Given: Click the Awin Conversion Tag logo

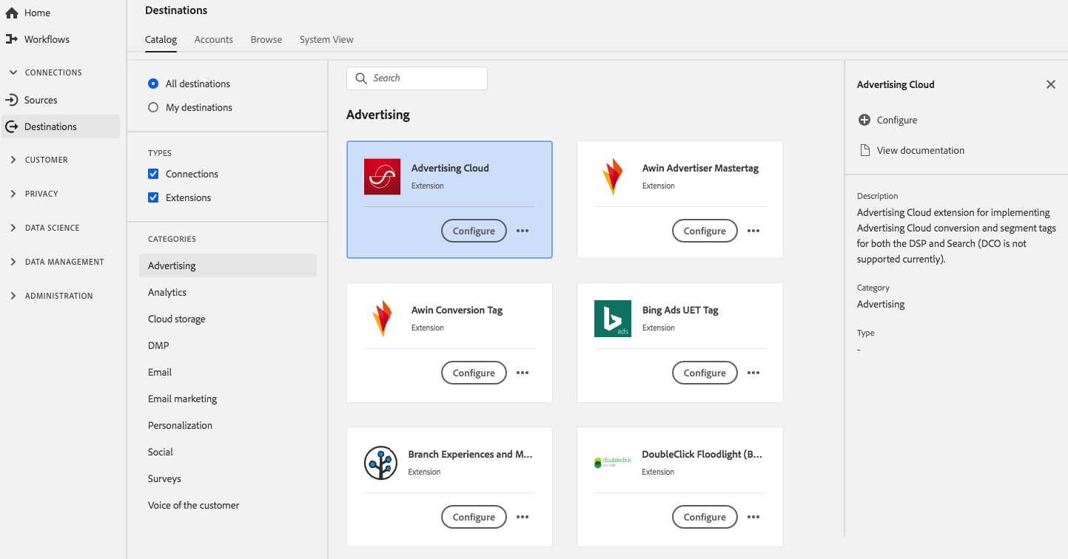Looking at the screenshot, I should [382, 319].
